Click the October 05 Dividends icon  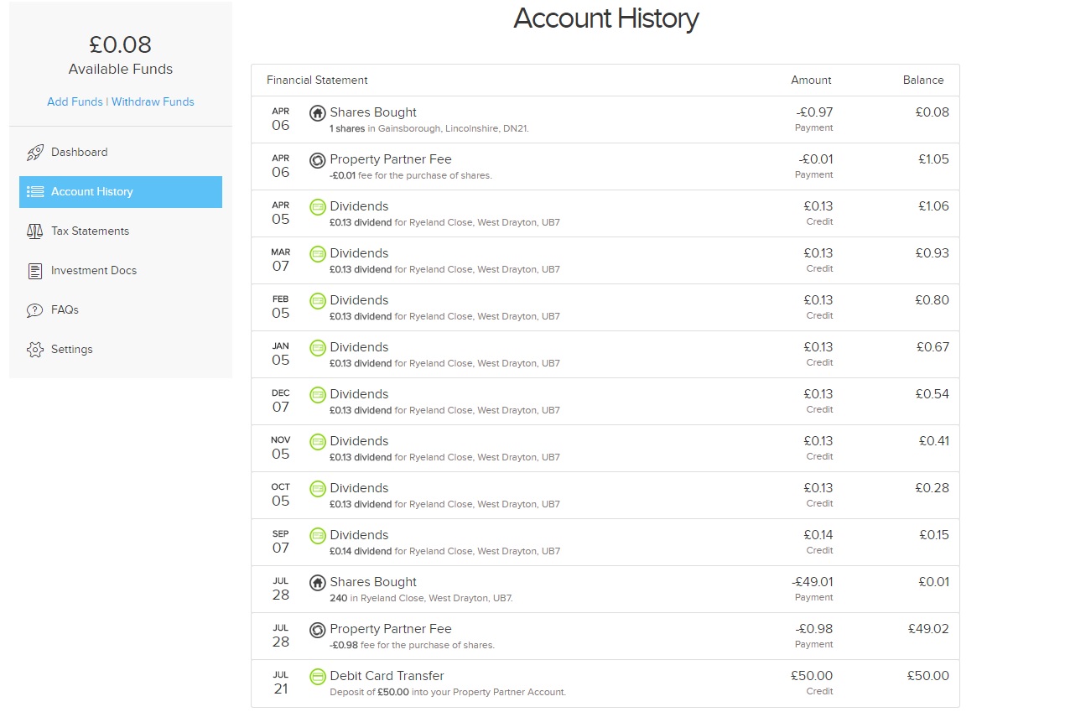pos(318,488)
